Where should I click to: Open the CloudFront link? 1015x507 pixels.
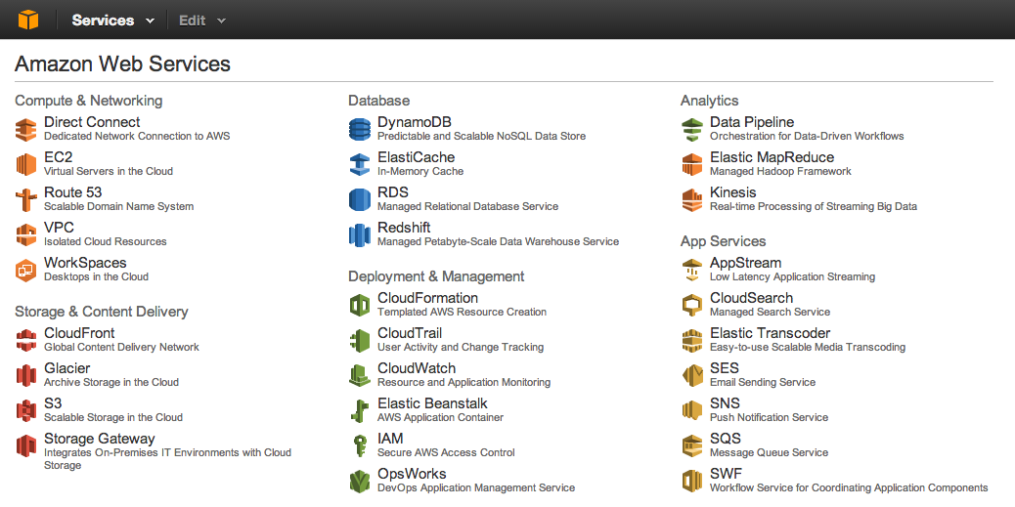[x=79, y=333]
